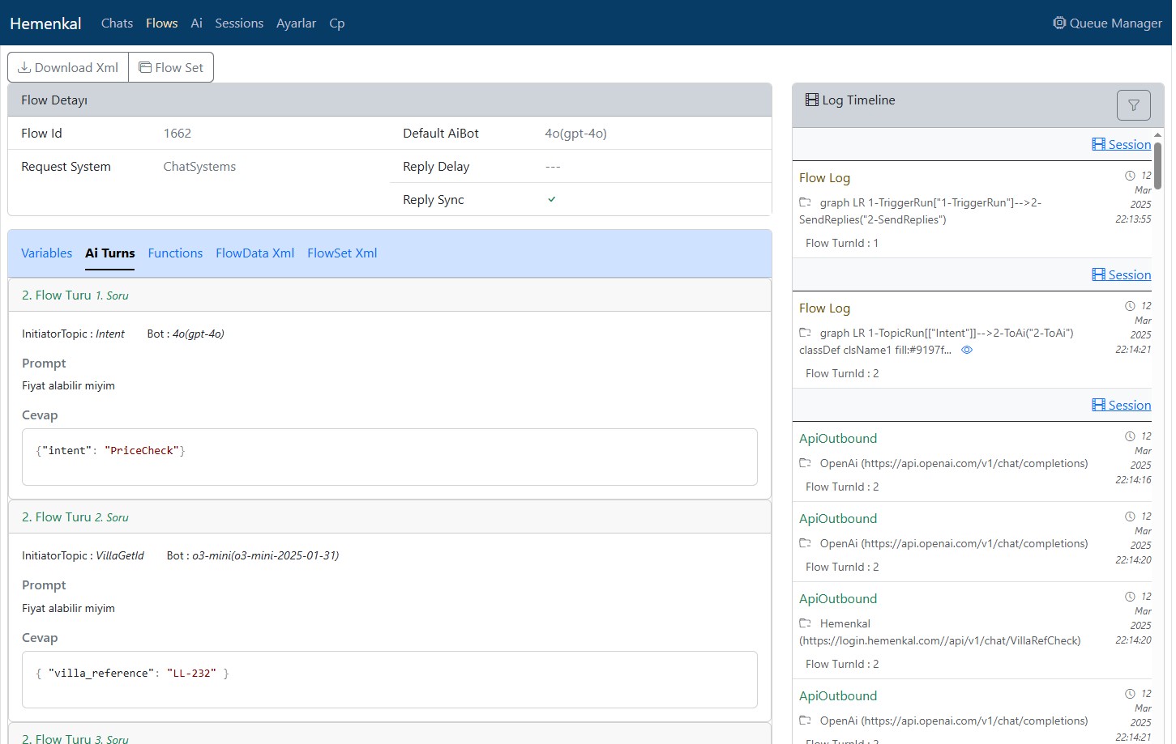Go to Sessions in the top navigation
The image size is (1176, 744).
click(238, 23)
